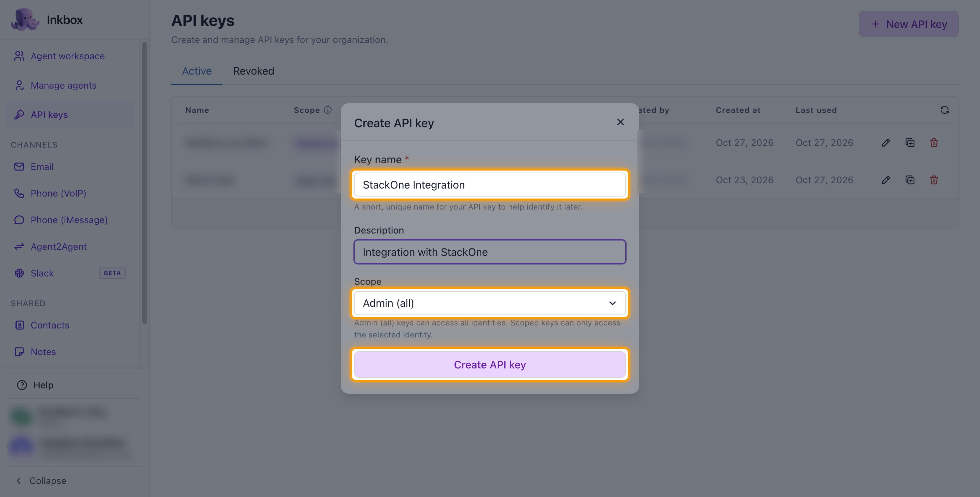980x497 pixels.
Task: Click the New API key button
Action: 908,24
